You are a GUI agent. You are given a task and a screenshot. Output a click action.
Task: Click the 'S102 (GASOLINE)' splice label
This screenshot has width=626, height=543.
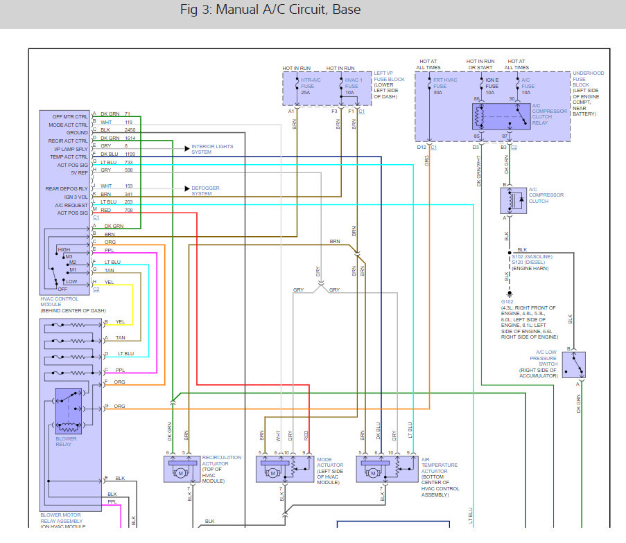(x=532, y=256)
